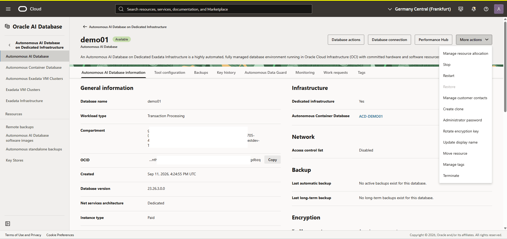Viewport: 507px width, 239px height.
Task: Expand the region selector Germany Central (Frankfurt)
Action: pyautogui.click(x=419, y=9)
